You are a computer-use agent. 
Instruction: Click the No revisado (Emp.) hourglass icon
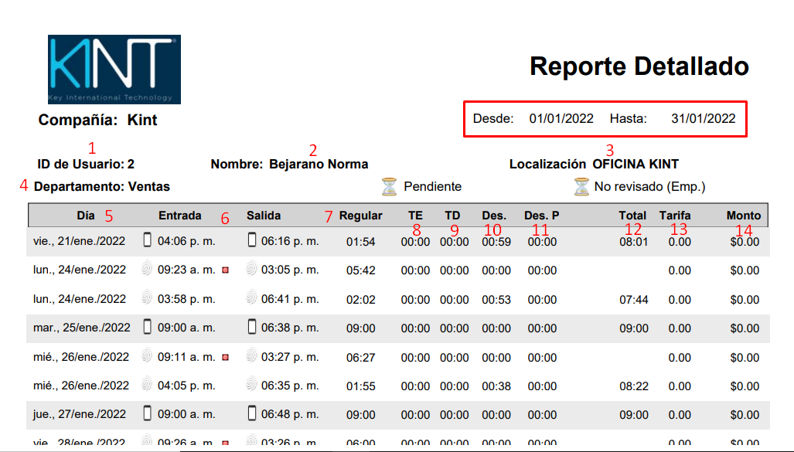pyautogui.click(x=581, y=186)
